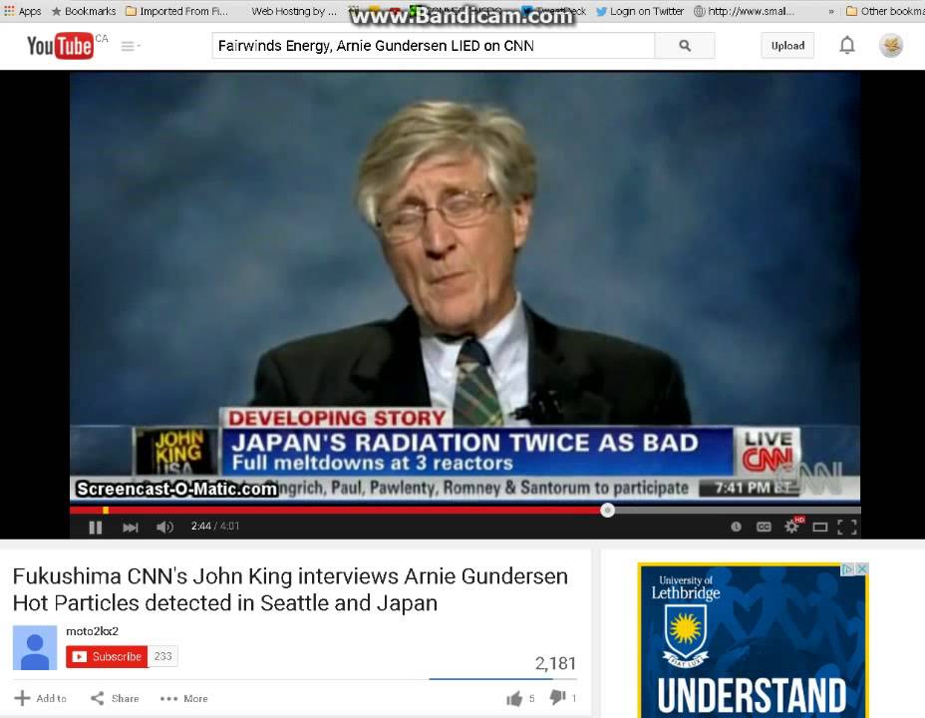Click the magnifier search button
Image resolution: width=925 pixels, height=718 pixels.
tap(685, 46)
